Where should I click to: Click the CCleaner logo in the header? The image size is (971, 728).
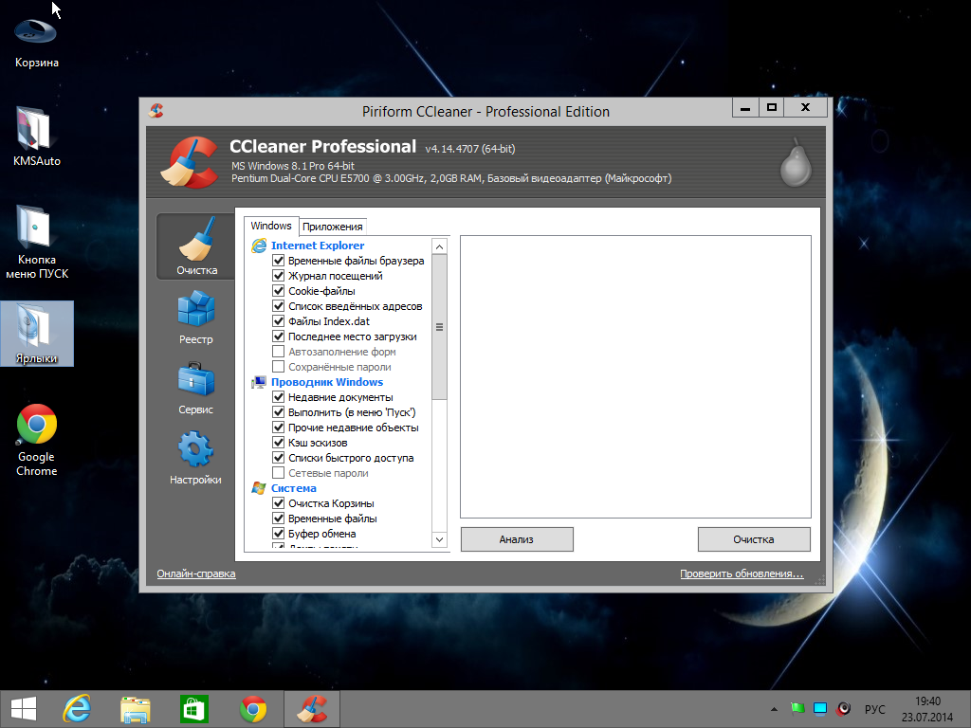[x=190, y=162]
